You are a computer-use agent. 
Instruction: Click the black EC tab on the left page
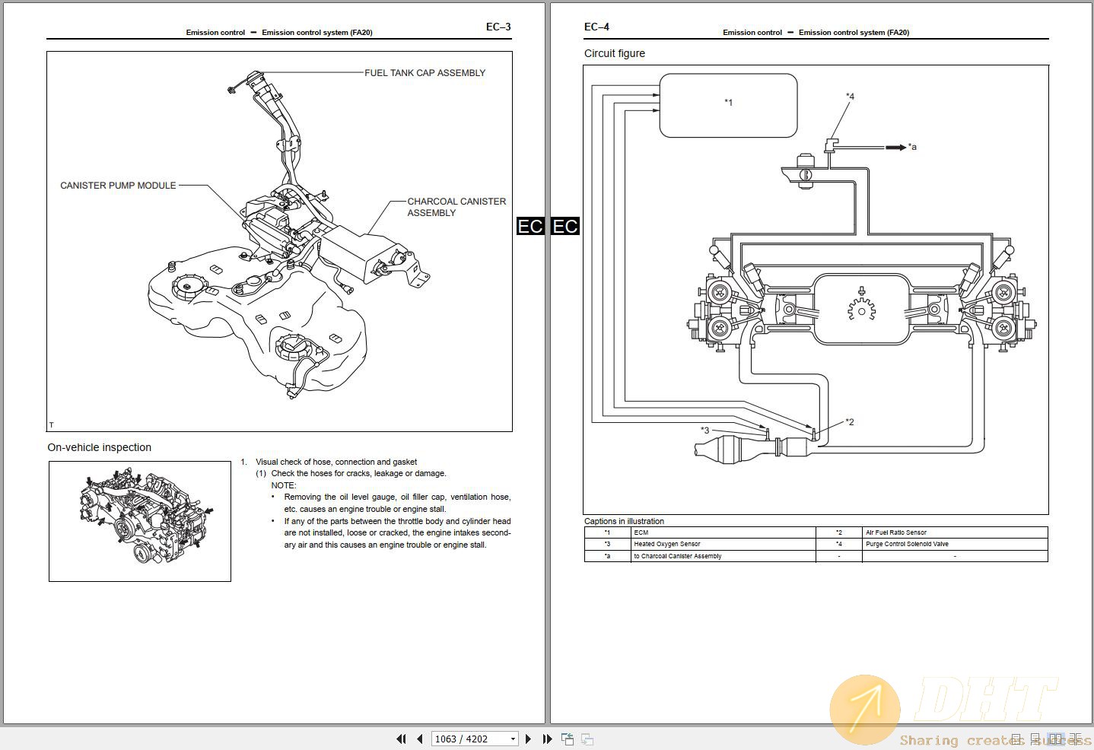[530, 226]
